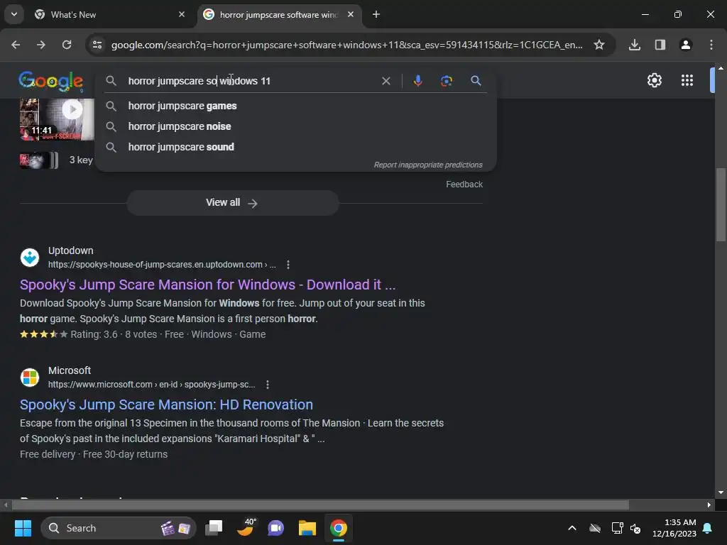Open Chrome downloads
Viewport: 727px width, 545px height.
[x=635, y=45]
